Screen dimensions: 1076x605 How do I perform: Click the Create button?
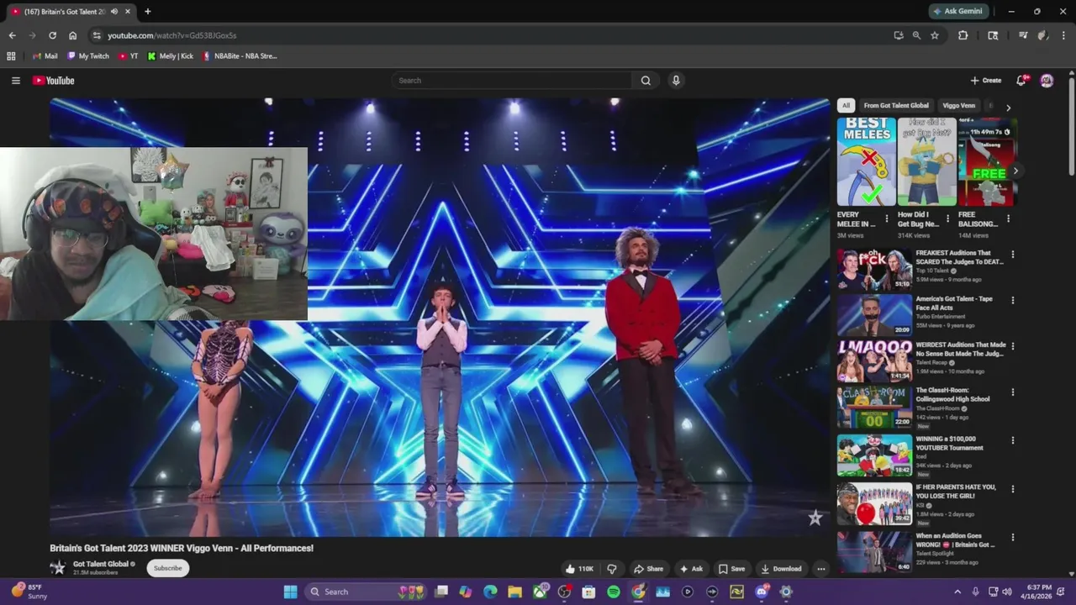[986, 81]
